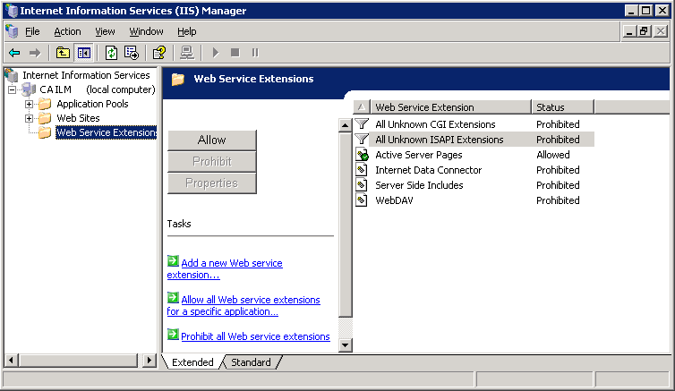This screenshot has height=391, width=675.
Task: Select Active Server Pages row
Action: click(474, 155)
